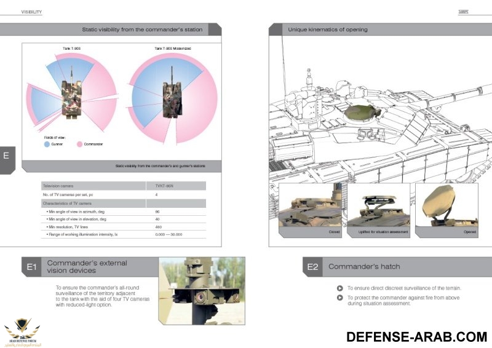Click 'No. of TV cameras per set, pc' row
This screenshot has height=348, width=492.
pyautogui.click(x=124, y=194)
